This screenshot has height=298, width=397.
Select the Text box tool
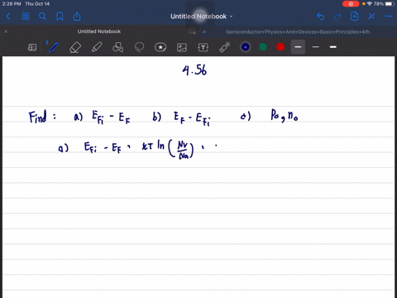(x=203, y=47)
